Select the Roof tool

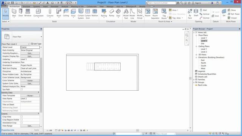[x=59, y=13]
